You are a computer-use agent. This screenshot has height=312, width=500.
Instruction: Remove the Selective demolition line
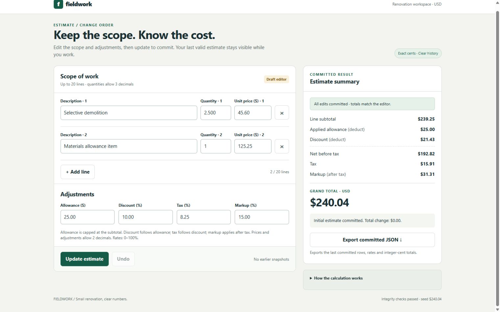282,113
